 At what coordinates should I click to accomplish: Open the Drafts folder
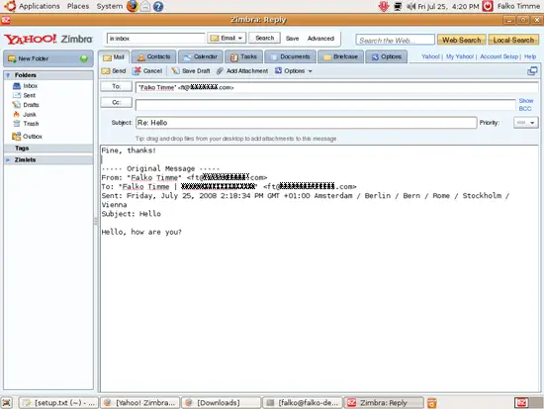(x=26, y=105)
